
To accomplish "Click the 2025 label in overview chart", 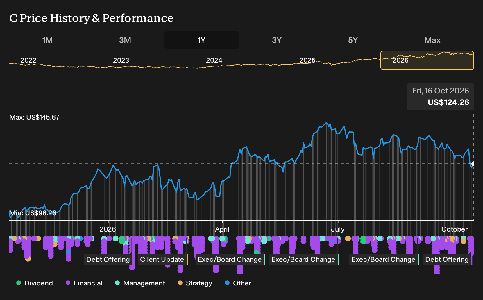I will (x=307, y=60).
